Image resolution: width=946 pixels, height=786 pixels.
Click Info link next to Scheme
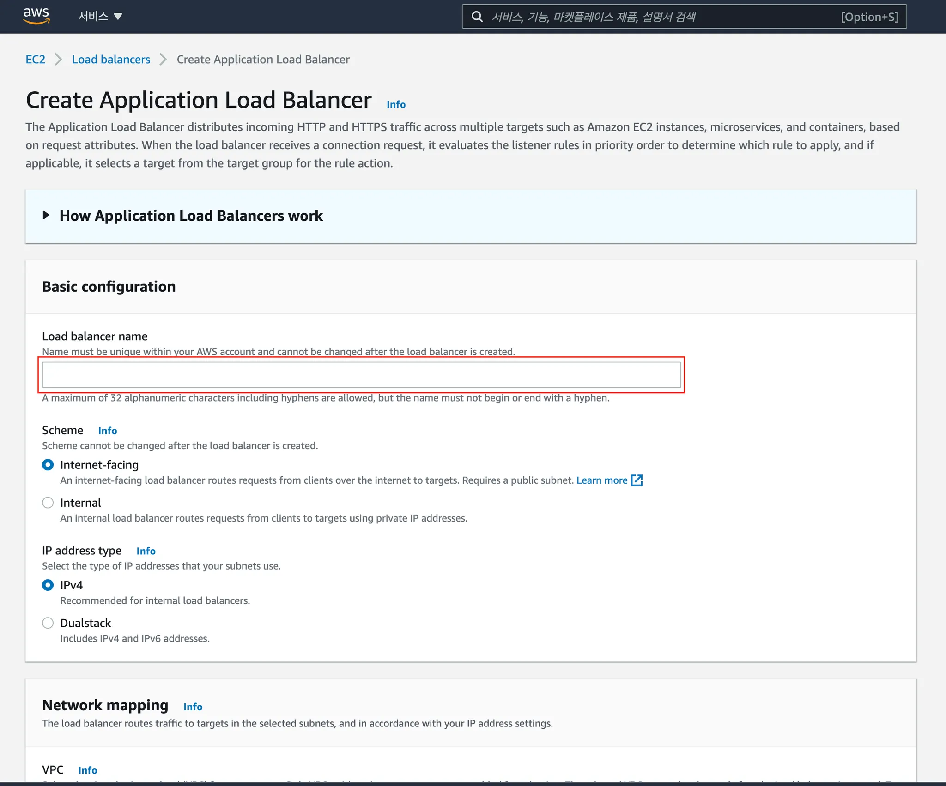[x=107, y=431]
